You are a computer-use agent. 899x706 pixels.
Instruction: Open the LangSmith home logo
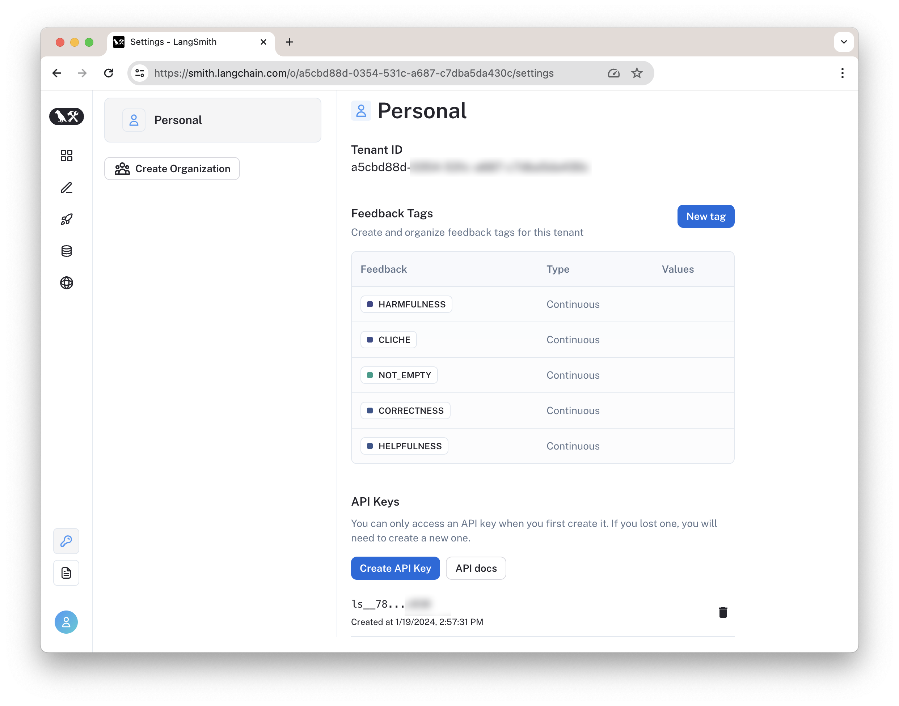tap(66, 116)
